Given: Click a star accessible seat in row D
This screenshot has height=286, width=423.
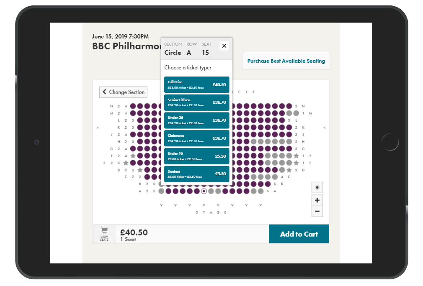Looking at the screenshot, I should (x=140, y=170).
